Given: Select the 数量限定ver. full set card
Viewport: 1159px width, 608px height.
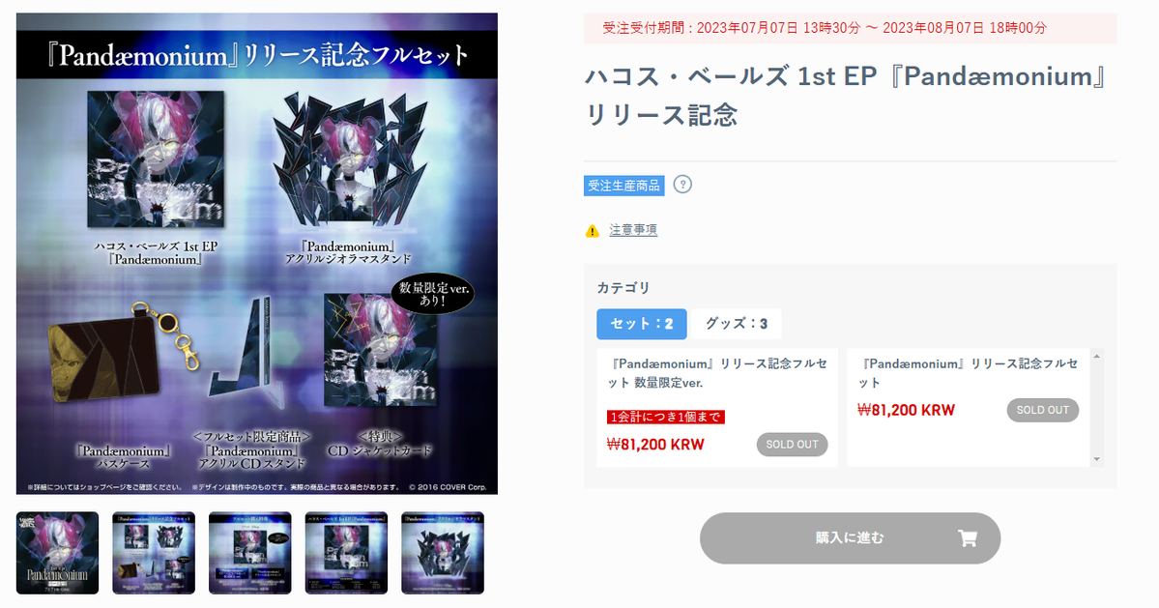Looking at the screenshot, I should pyautogui.click(x=717, y=408).
